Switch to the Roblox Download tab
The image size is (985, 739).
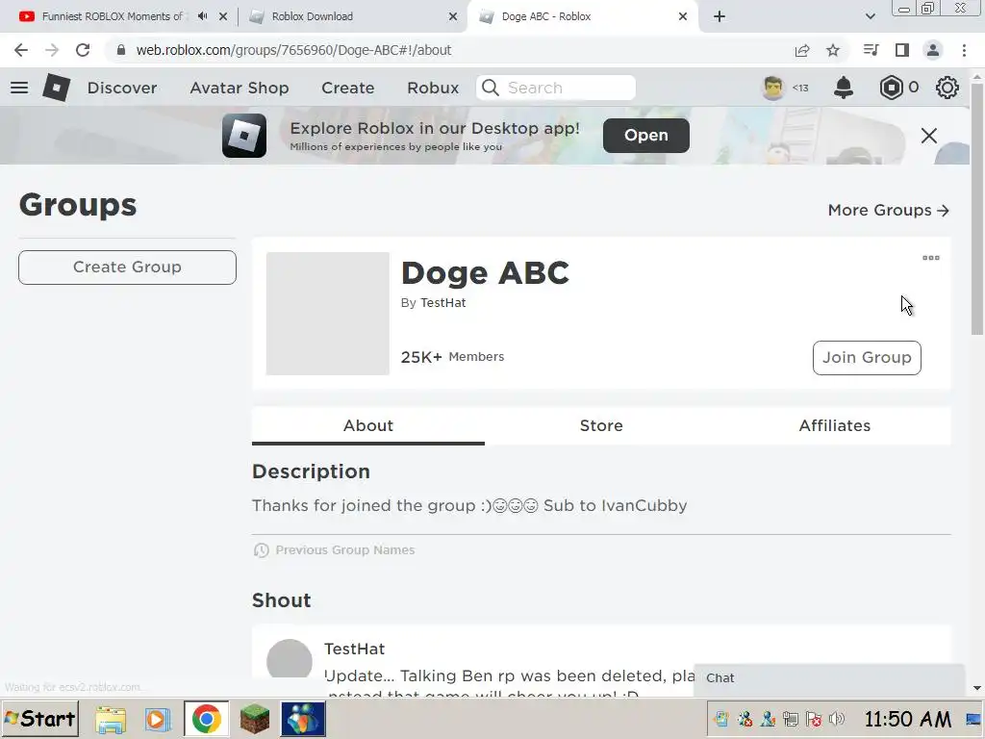coord(313,16)
